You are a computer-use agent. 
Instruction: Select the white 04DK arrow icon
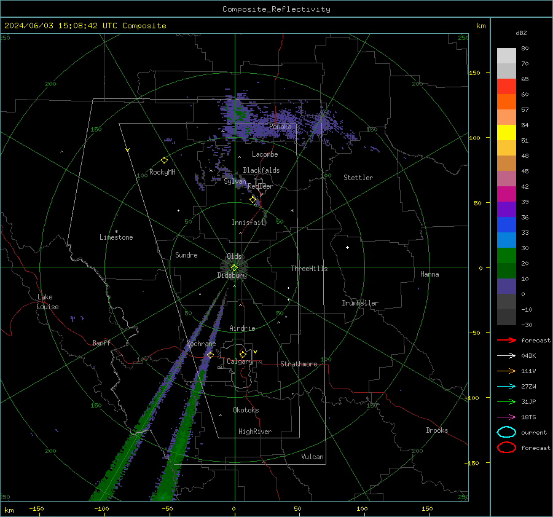click(506, 356)
